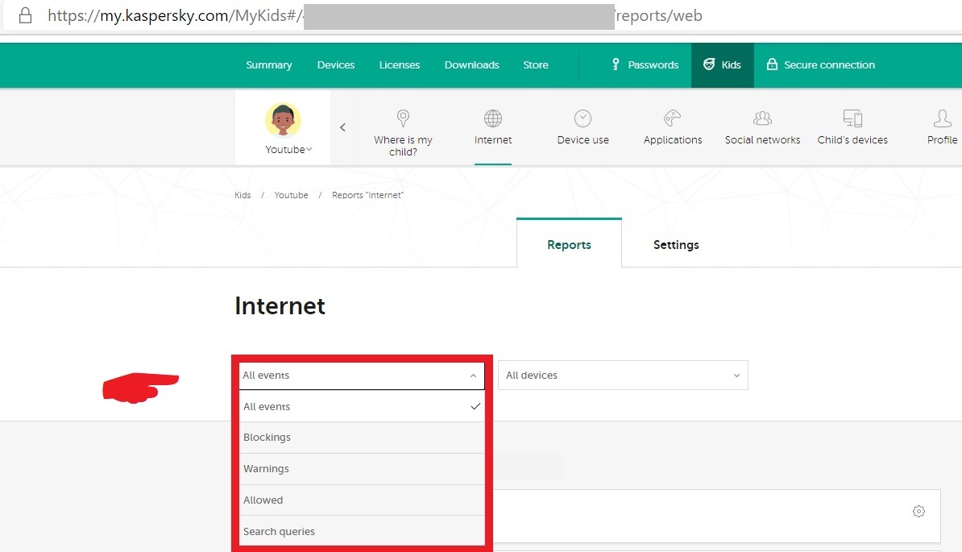Image resolution: width=962 pixels, height=552 pixels.
Task: Expand the Youtube child profile dropdown
Action: coord(288,150)
